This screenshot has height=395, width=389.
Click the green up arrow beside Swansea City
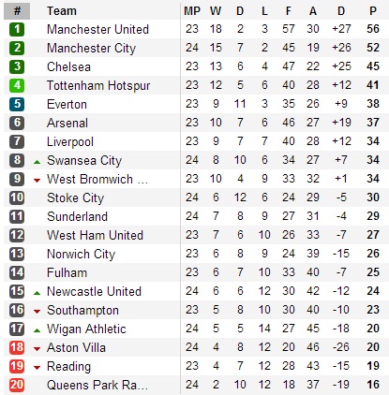click(x=37, y=162)
